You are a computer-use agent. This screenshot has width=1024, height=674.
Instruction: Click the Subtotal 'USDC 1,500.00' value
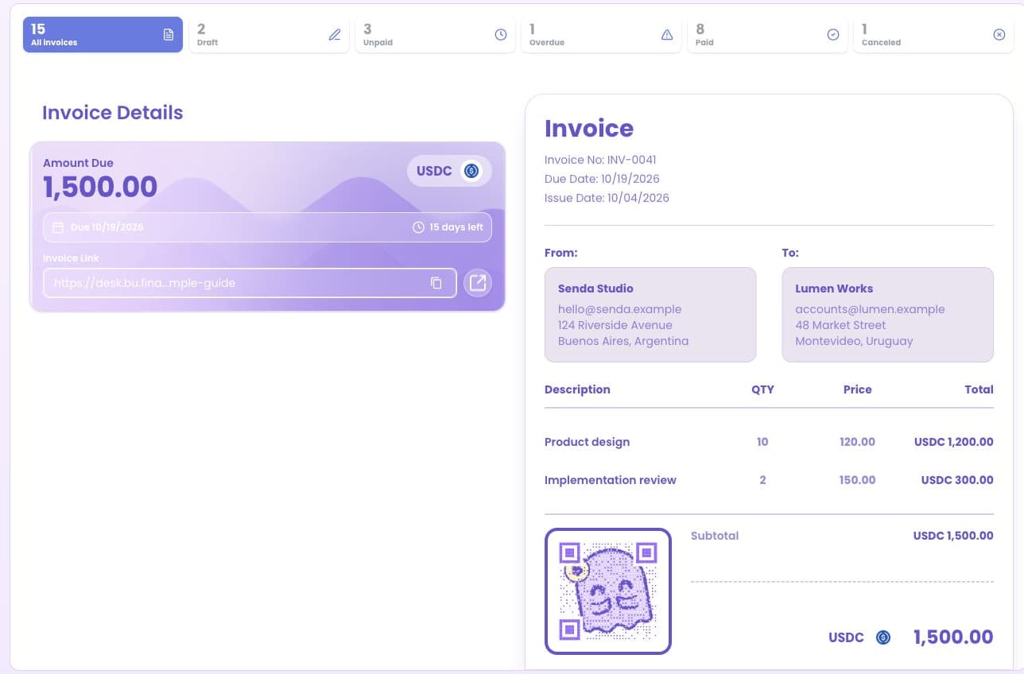[953, 536]
